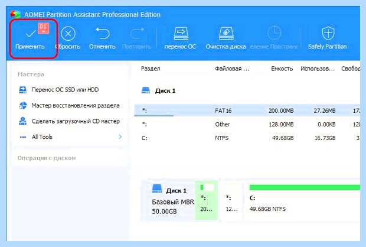366x247 pixels.
Task: Select the FAT16 200.00MB partition row
Action: click(x=247, y=110)
